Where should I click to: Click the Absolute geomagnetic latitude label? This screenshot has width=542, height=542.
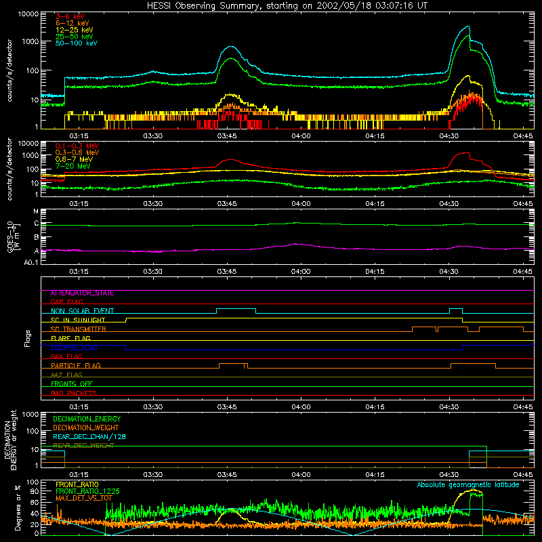(468, 485)
